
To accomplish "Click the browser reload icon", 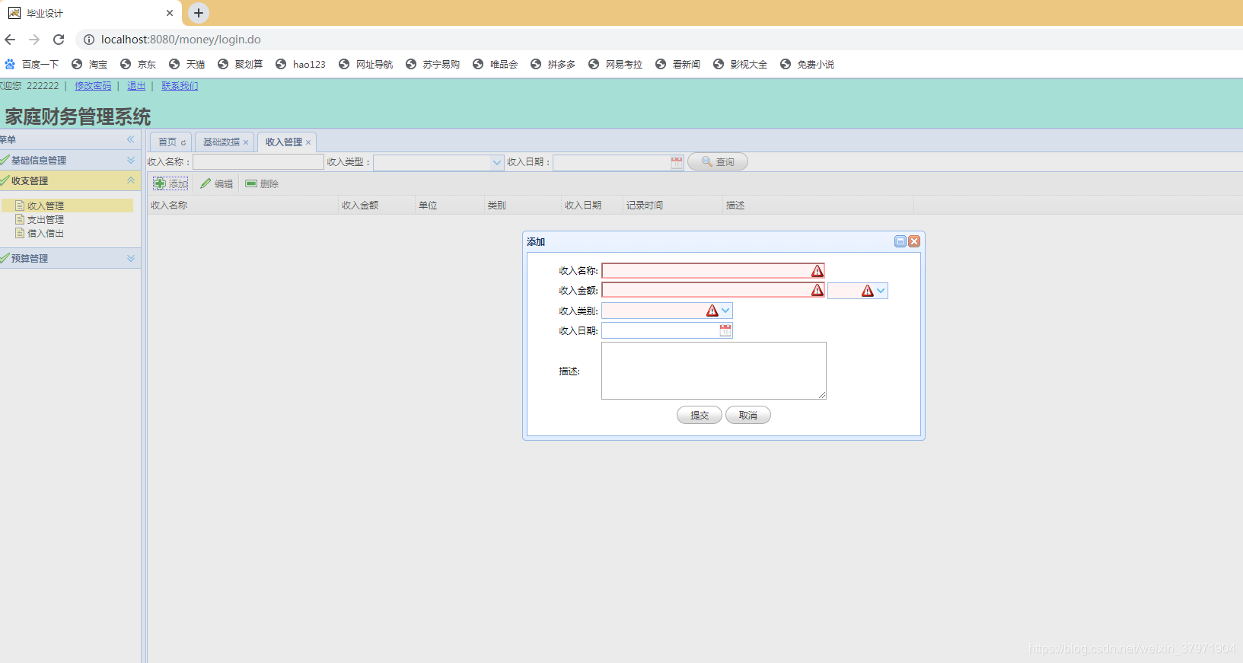I will (x=59, y=40).
